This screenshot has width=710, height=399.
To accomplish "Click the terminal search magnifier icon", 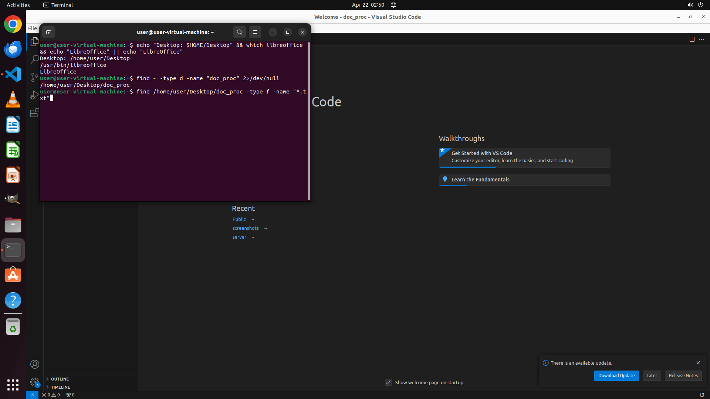I will [239, 32].
